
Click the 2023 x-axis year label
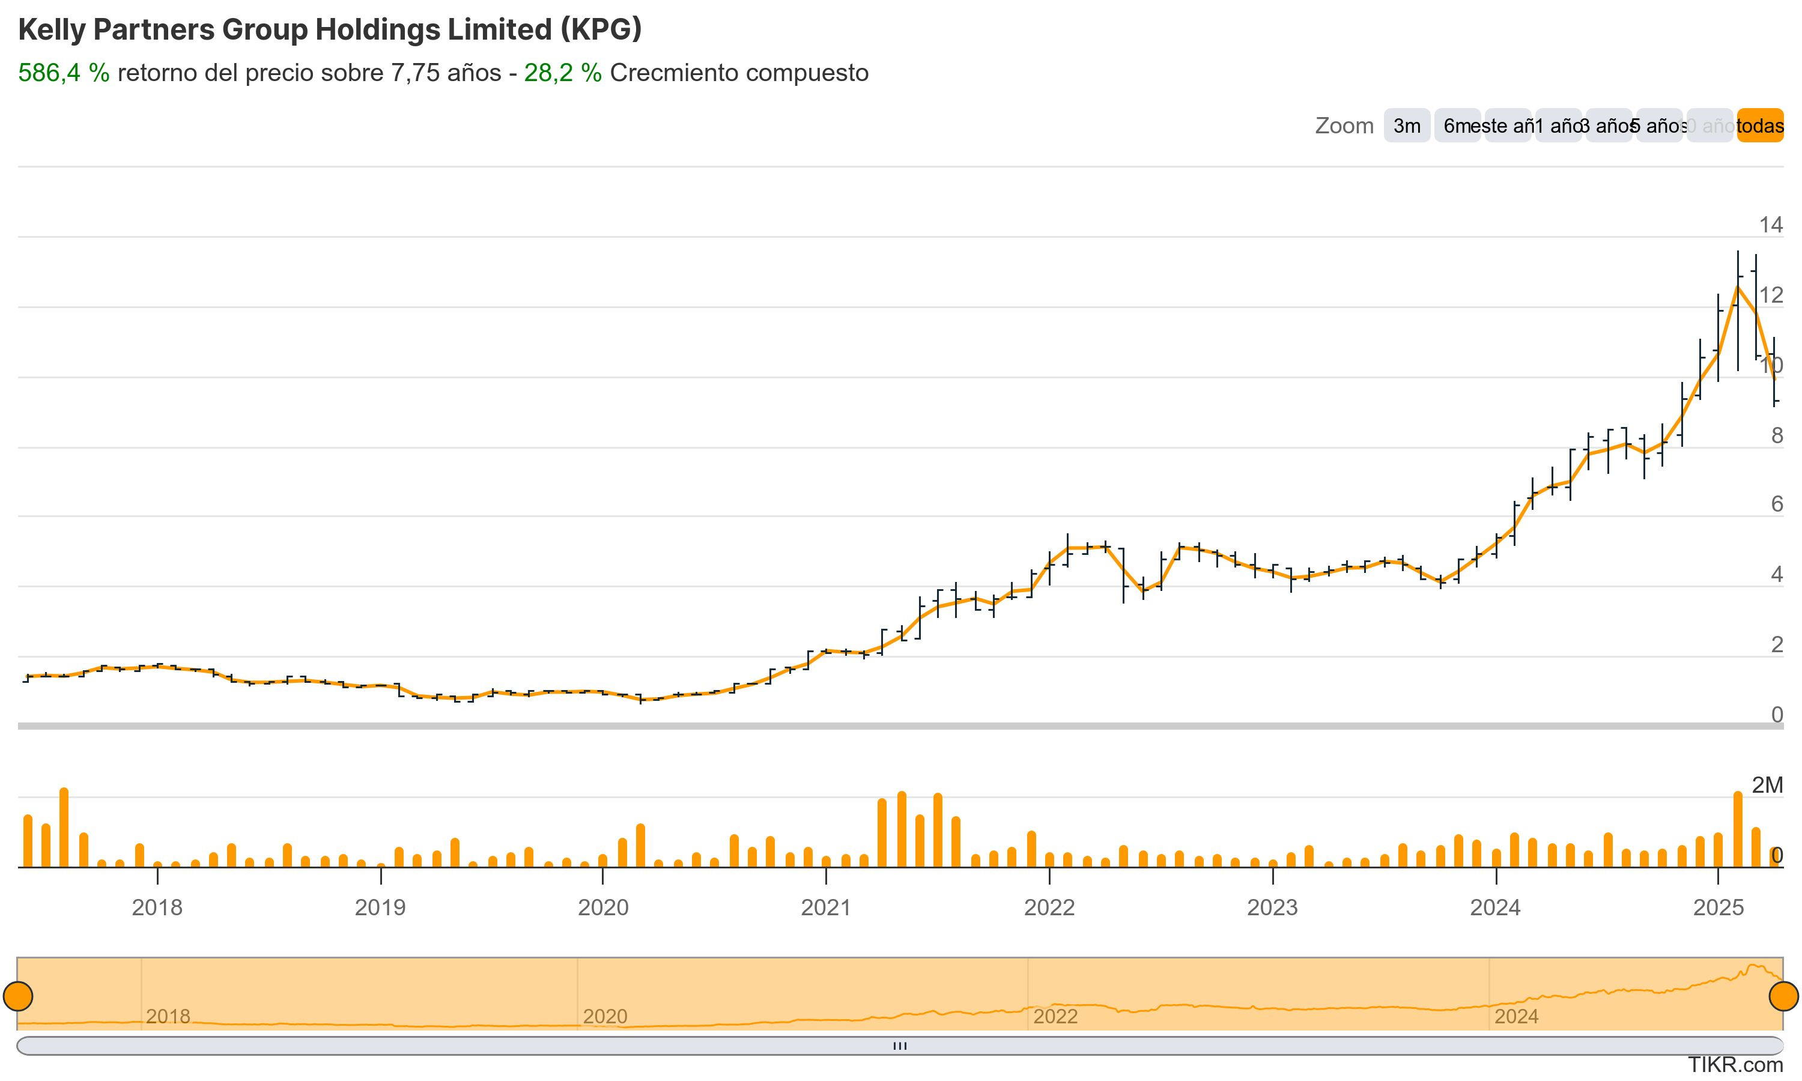[1272, 907]
